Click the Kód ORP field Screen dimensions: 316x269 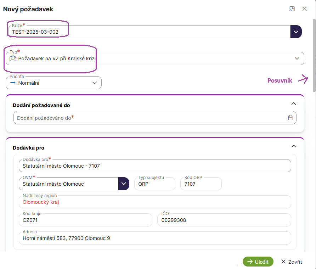point(201,184)
